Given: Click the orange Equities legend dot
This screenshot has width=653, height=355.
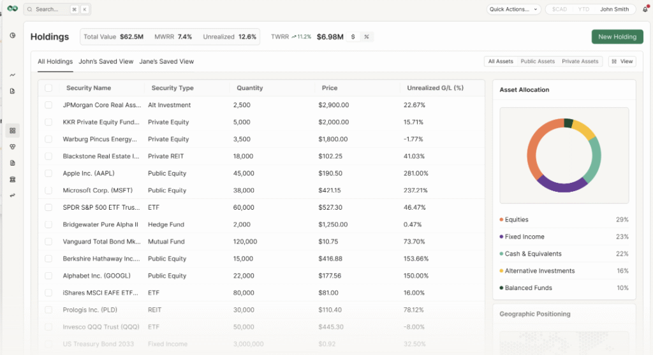Looking at the screenshot, I should coord(501,219).
